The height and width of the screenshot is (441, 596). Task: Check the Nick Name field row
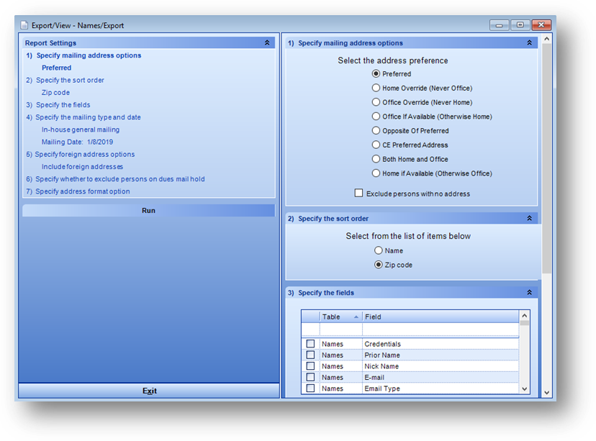[x=310, y=365]
